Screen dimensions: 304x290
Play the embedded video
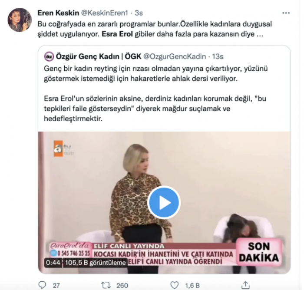pyautogui.click(x=164, y=203)
